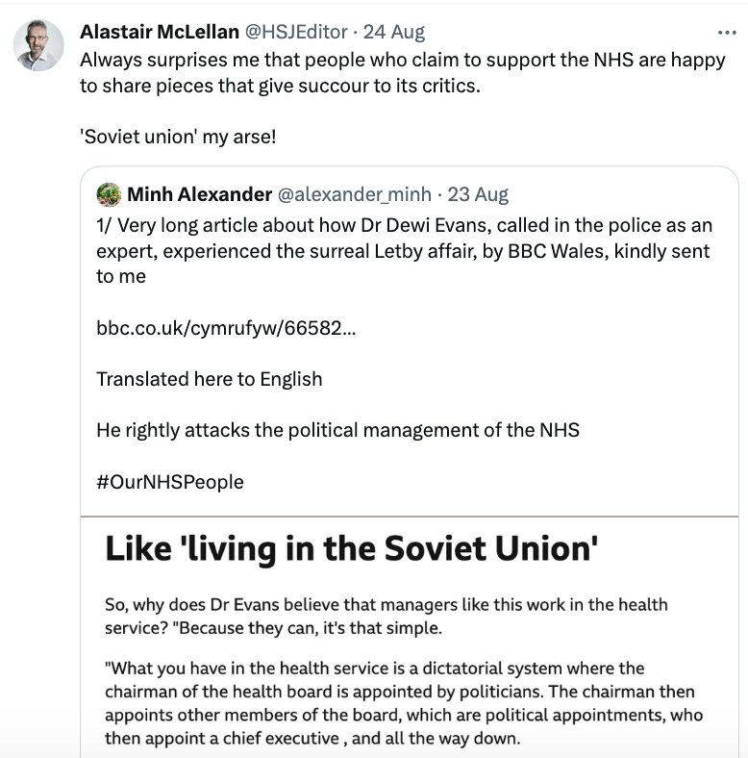The height and width of the screenshot is (758, 748).
Task: Click the "'Soviet union' my arse!" line
Action: 178,137
